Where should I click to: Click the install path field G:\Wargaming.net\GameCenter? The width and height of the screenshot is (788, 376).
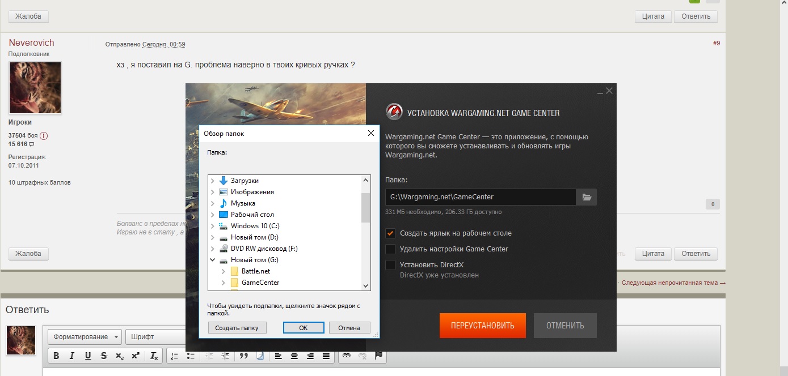[481, 197]
